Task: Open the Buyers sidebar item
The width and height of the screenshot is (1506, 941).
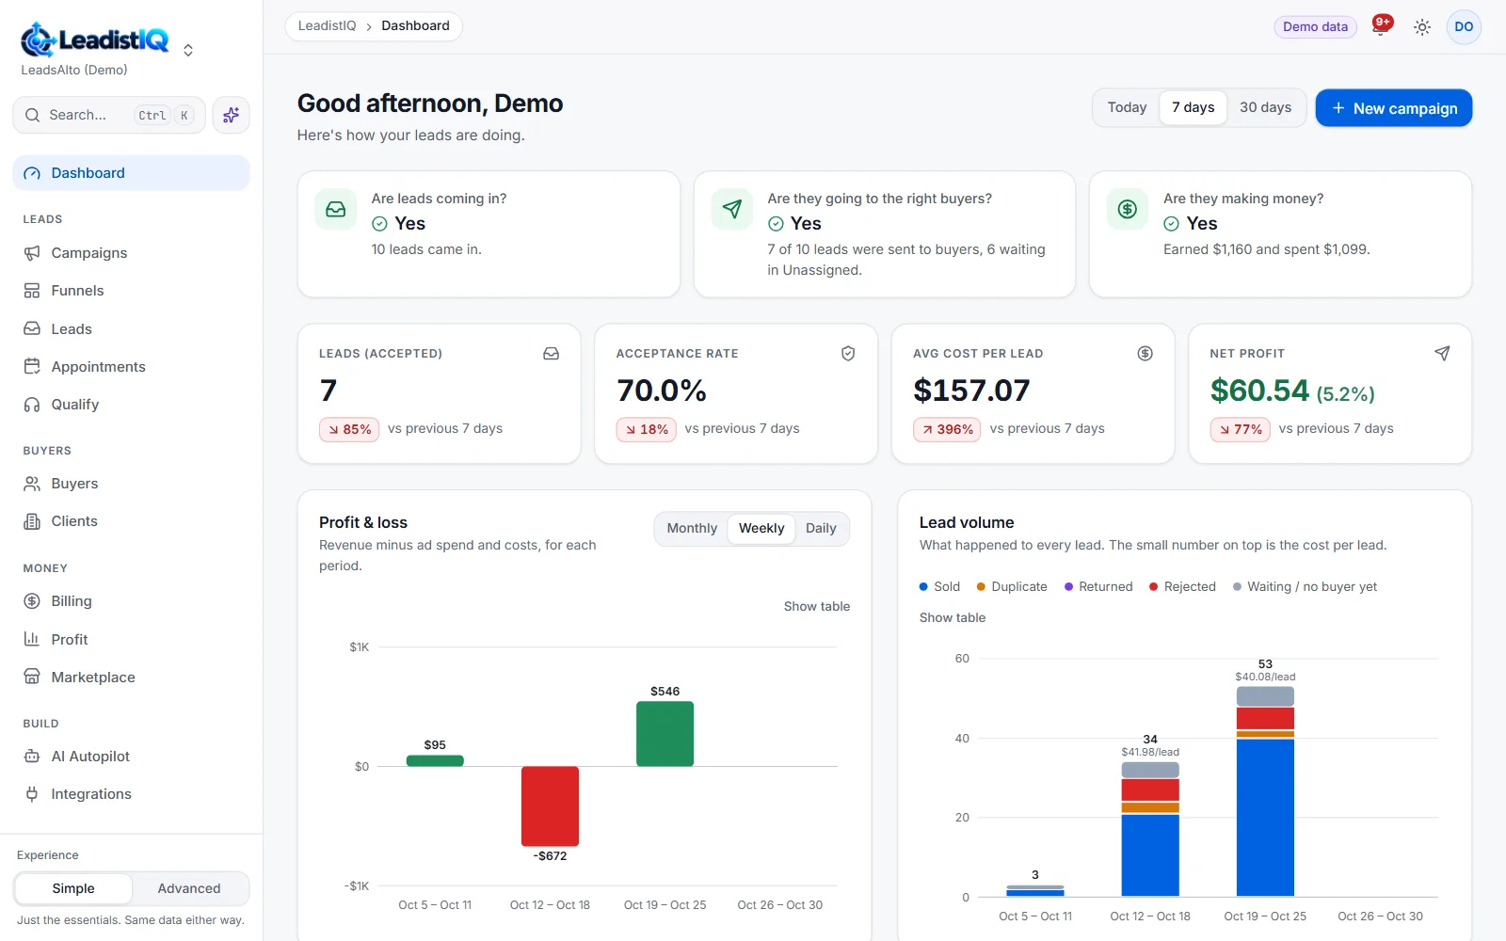Action: pos(131,484)
